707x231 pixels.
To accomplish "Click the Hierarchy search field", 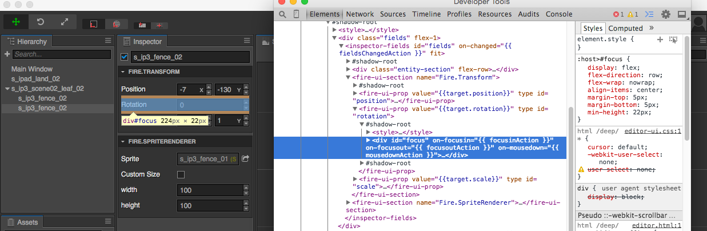I will click(62, 54).
